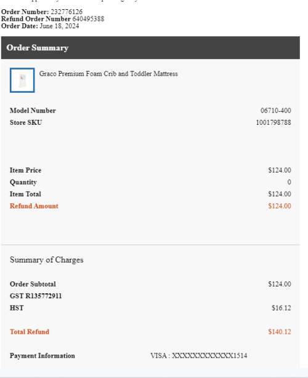The image size is (308, 378).
Task: Select Store SKU value 1001798788
Action: point(274,122)
